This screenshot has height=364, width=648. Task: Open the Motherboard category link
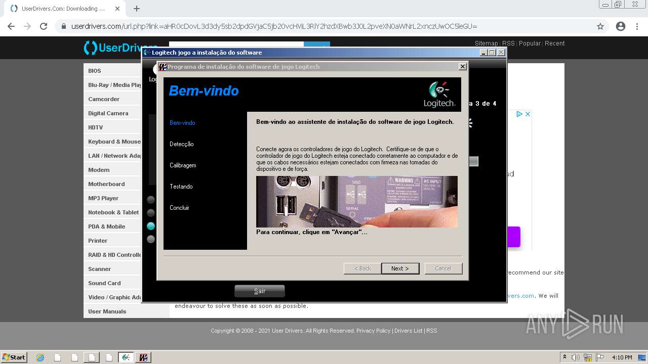(x=106, y=184)
